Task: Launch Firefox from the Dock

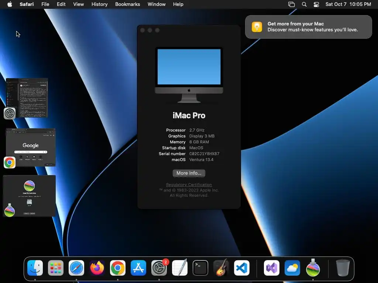Action: [x=97, y=268]
